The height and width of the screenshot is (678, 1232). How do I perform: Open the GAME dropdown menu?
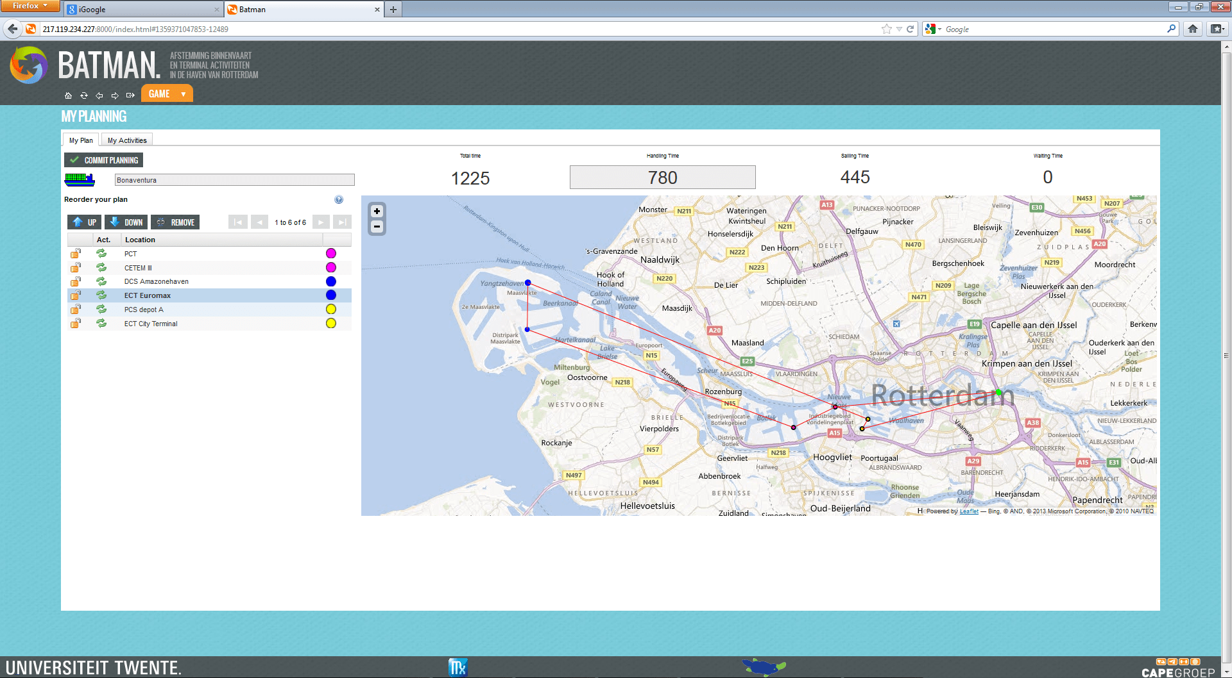coord(167,94)
